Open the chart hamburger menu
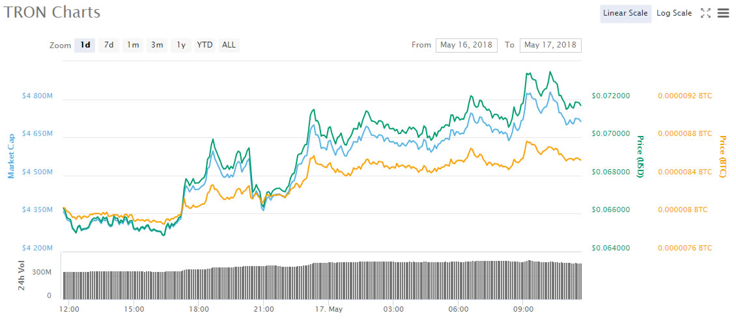 click(x=723, y=13)
